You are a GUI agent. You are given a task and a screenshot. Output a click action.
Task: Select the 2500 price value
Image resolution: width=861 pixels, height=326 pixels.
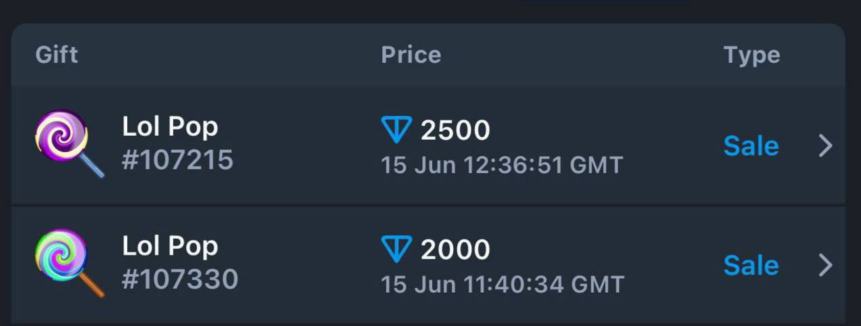455,130
